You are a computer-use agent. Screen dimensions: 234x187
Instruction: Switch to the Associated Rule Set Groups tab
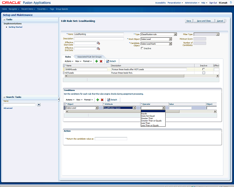click(89, 57)
